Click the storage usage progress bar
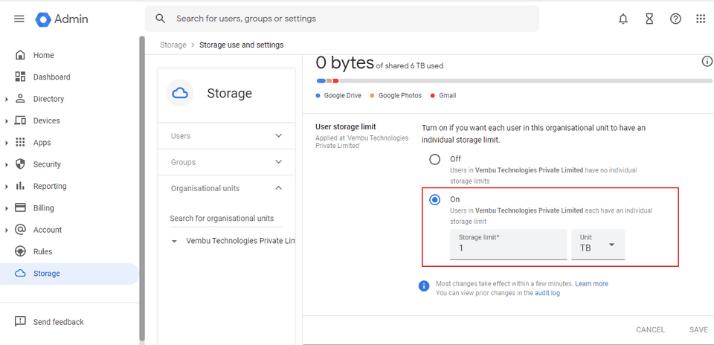This screenshot has width=714, height=345. pos(506,80)
